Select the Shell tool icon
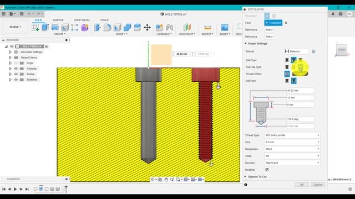This screenshot has height=199, width=355. coord(117,28)
